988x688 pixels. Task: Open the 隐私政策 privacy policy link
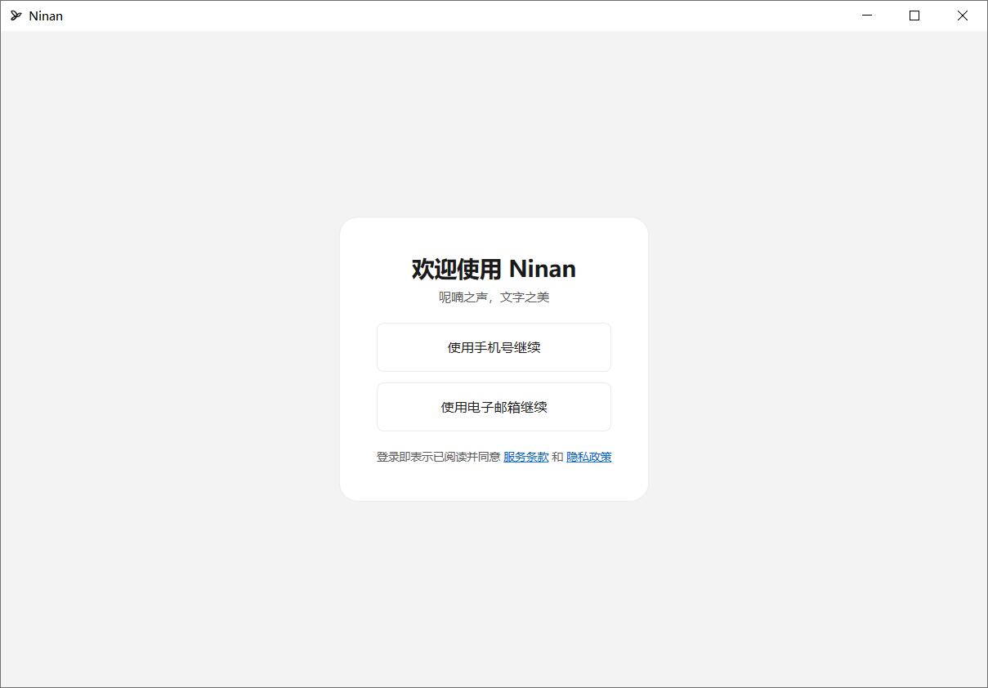point(589,457)
